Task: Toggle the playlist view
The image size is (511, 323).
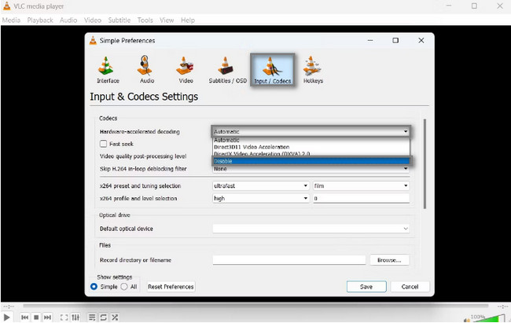Action: pos(92,317)
